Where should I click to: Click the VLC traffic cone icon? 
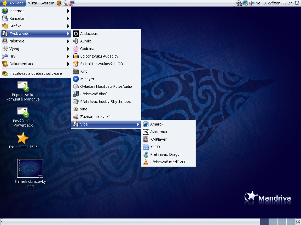pos(146,162)
